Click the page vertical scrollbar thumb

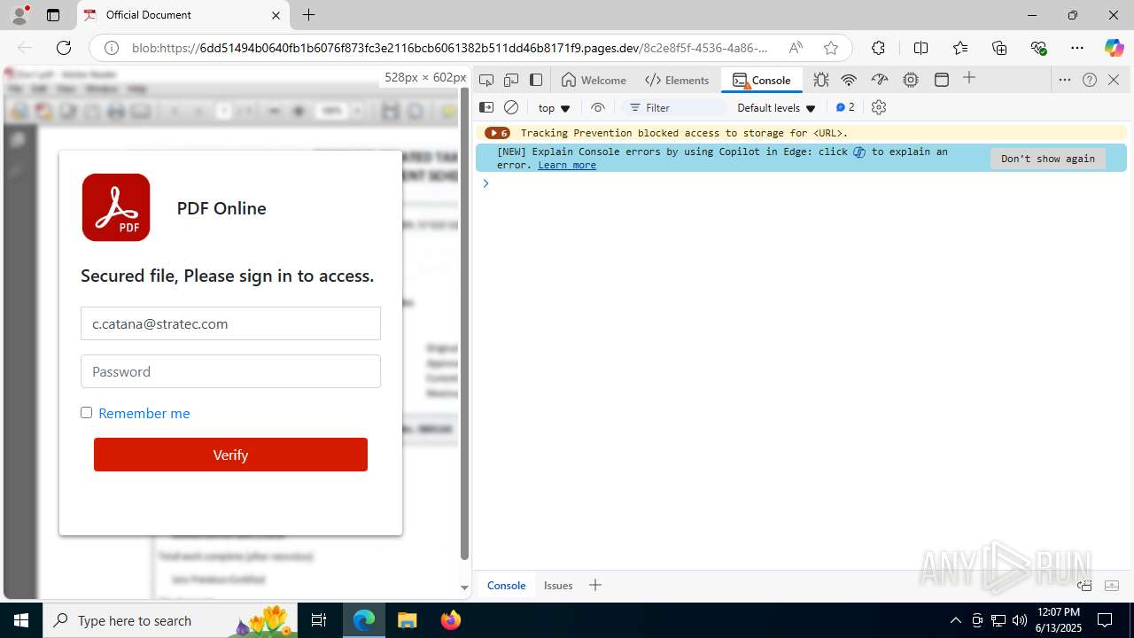464,323
